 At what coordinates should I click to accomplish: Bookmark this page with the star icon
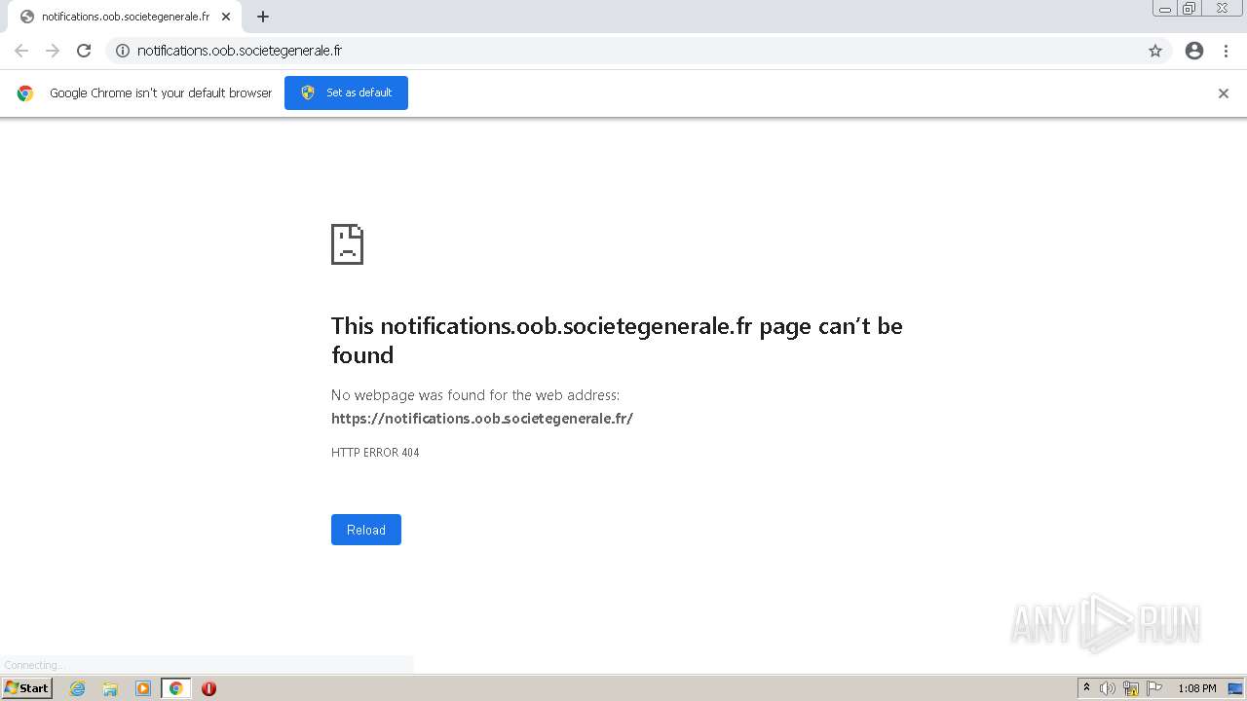(x=1155, y=51)
